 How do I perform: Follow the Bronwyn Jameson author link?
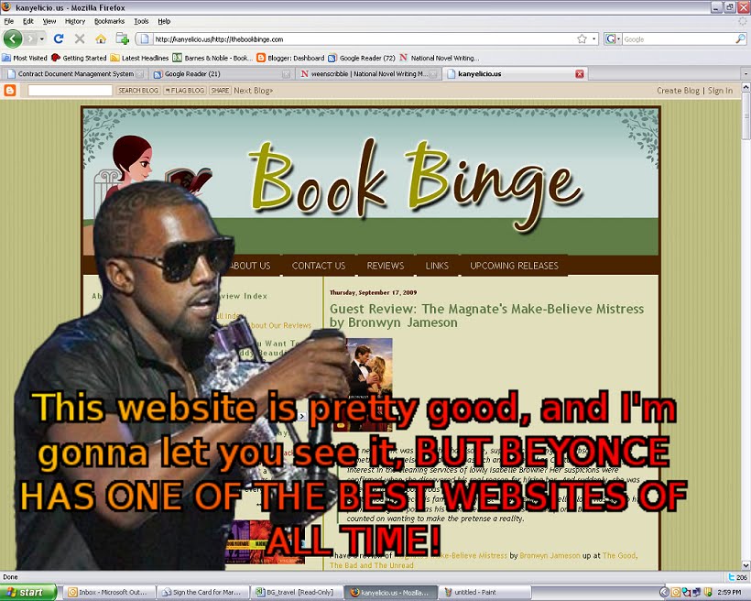pos(550,555)
